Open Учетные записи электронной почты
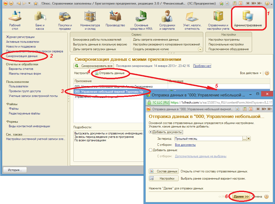275x204 pixels. (x=33, y=96)
